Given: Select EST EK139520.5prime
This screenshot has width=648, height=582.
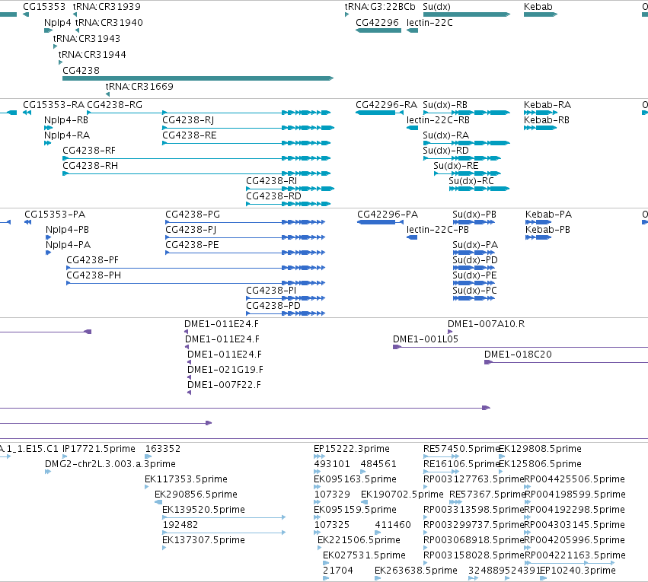Looking at the screenshot, I should point(204,510).
